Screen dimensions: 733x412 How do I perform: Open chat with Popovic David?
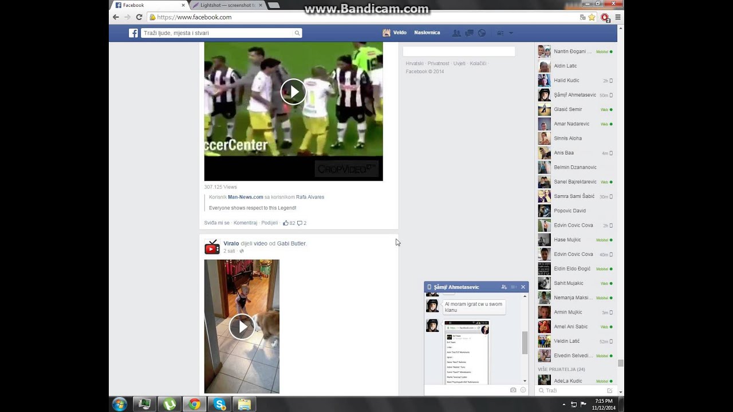pyautogui.click(x=576, y=211)
